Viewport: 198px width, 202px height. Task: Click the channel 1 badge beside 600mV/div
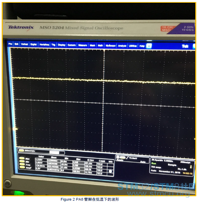[21, 150]
